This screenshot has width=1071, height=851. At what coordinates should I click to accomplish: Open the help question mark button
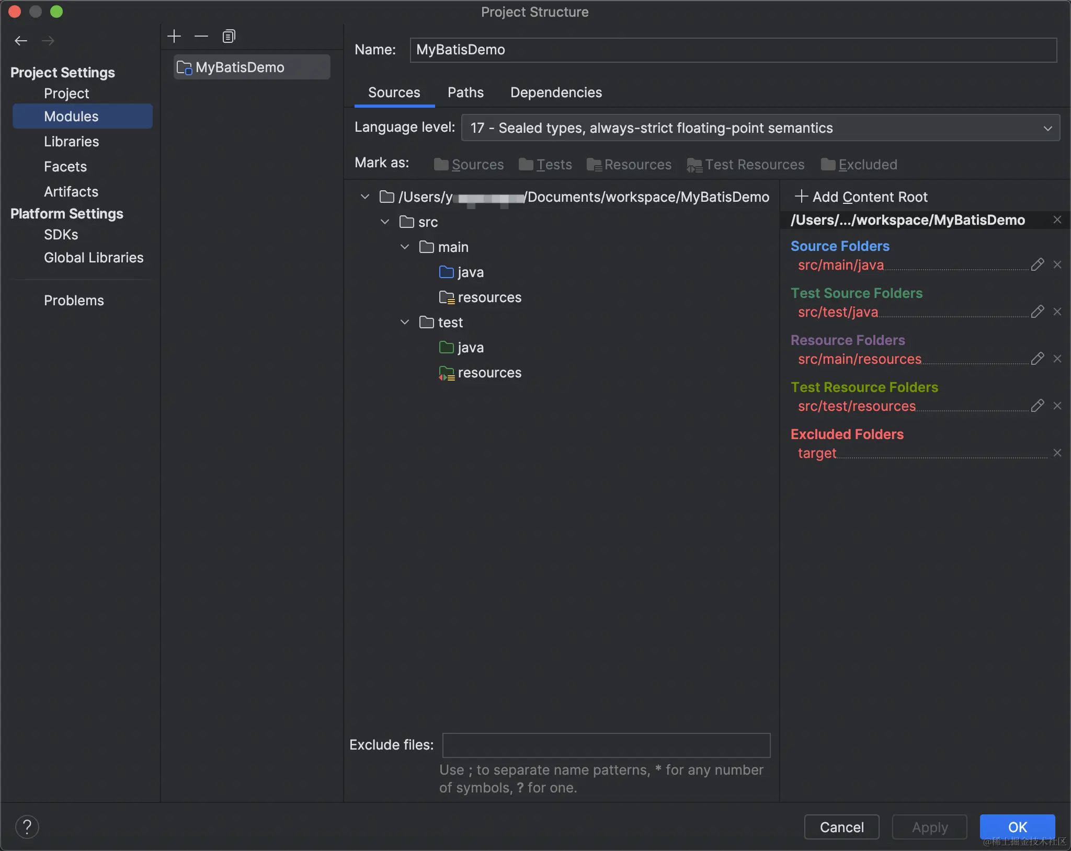click(27, 827)
